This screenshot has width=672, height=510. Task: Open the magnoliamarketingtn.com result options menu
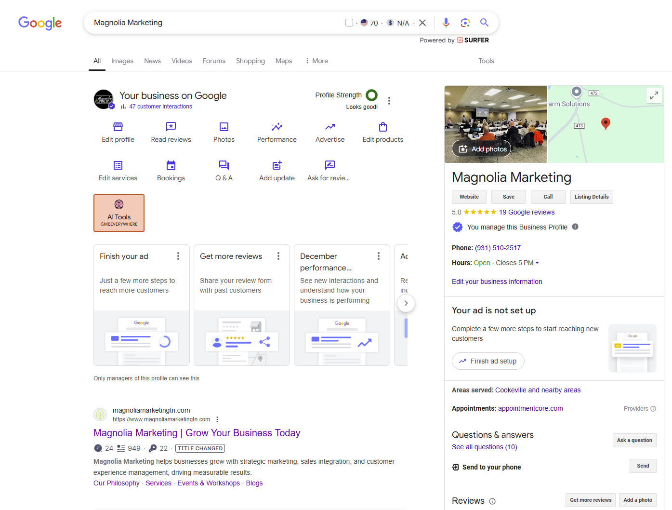click(x=217, y=419)
